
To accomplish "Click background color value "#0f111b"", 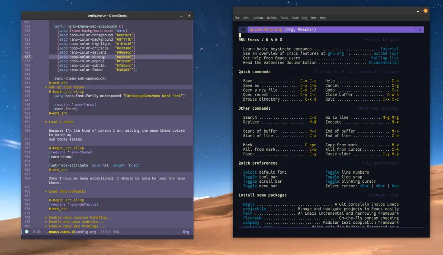I will [x=125, y=39].
